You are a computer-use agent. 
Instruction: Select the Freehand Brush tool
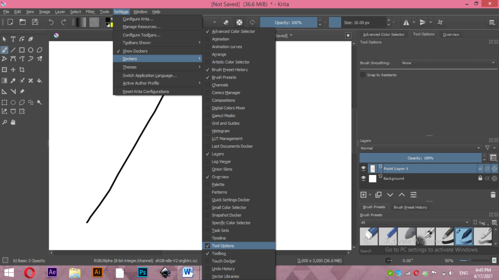coord(5,50)
